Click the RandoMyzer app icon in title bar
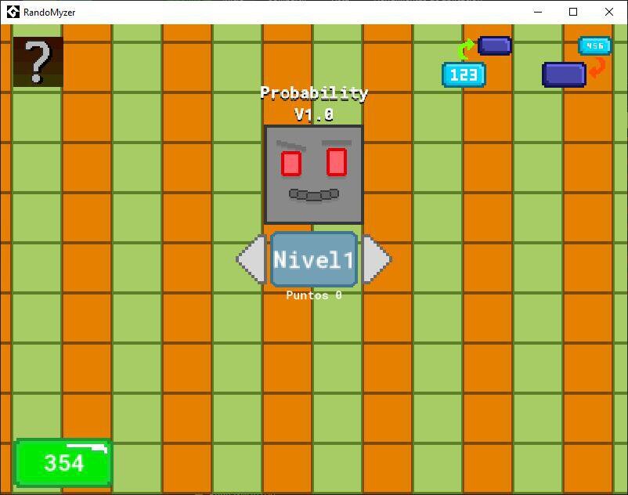The image size is (628, 495). [13, 12]
